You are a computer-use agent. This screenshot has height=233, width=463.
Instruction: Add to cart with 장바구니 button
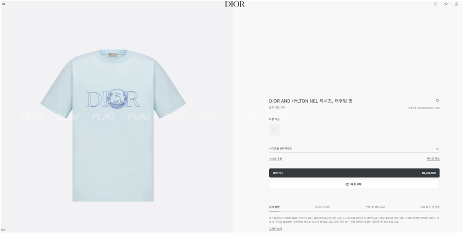click(x=354, y=173)
